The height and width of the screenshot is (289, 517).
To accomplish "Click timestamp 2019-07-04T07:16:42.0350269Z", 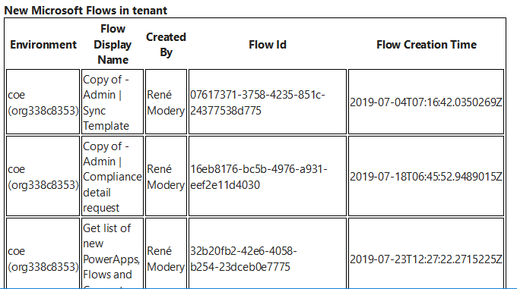I will pyautogui.click(x=426, y=102).
